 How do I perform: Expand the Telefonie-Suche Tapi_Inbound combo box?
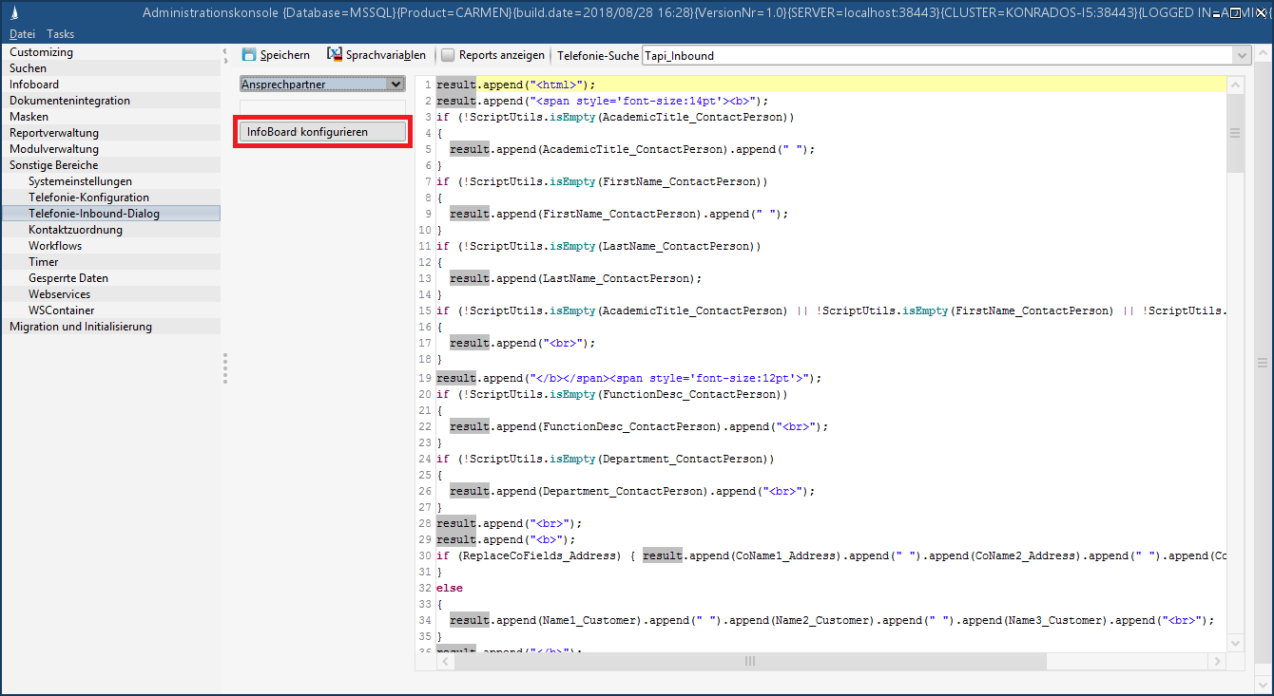pyautogui.click(x=1241, y=56)
